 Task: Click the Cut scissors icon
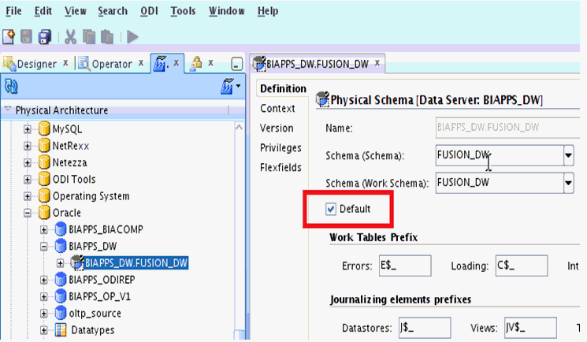point(70,37)
